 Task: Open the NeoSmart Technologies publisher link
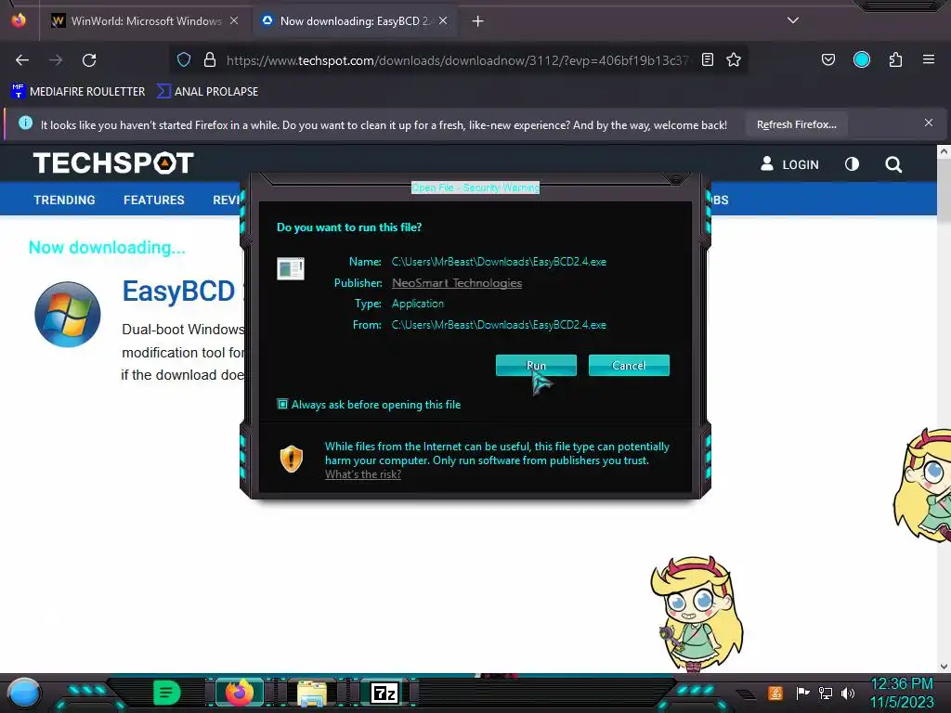457,282
